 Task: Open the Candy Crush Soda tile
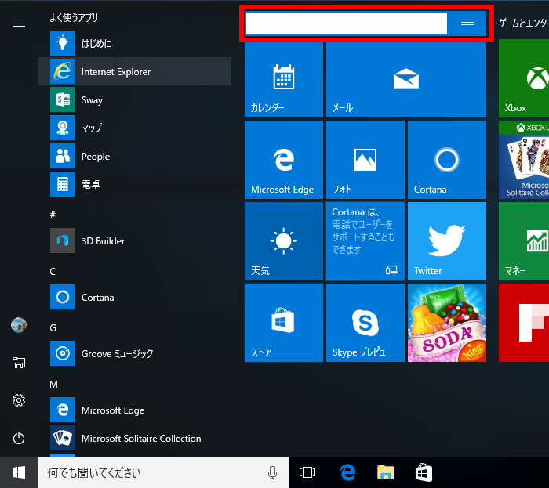(447, 323)
